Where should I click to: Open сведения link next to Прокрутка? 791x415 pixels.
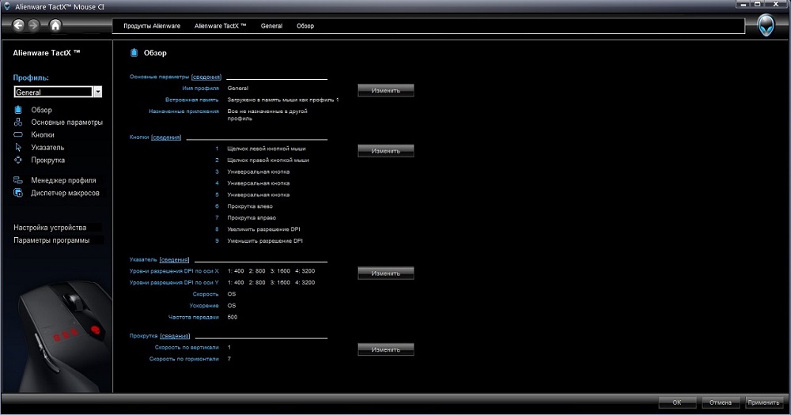[175, 336]
